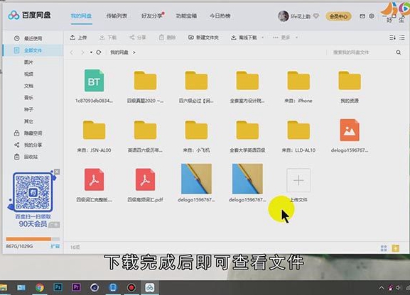Go back with the left arrow
Image resolution: width=410 pixels, height=295 pixels.
point(72,52)
